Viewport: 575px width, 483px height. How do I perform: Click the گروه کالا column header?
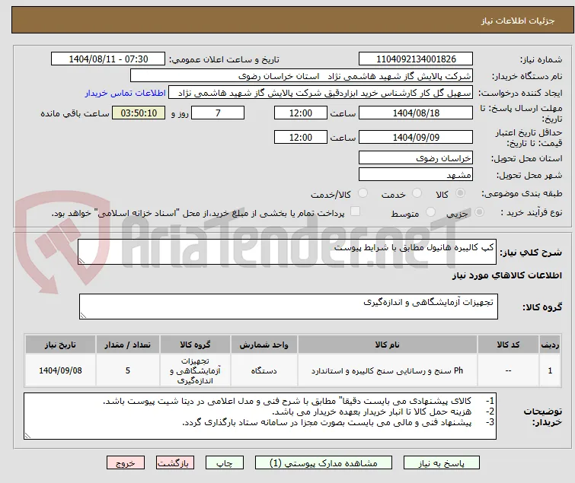pyautogui.click(x=195, y=345)
